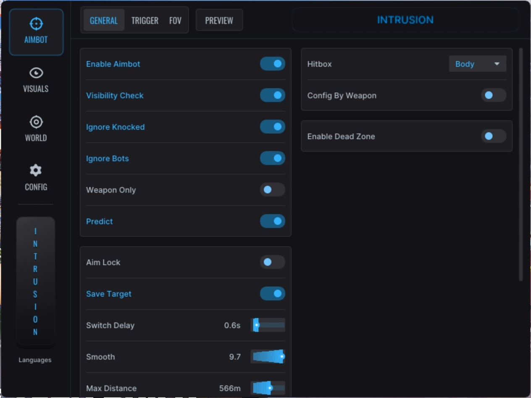This screenshot has width=531, height=398.
Task: Select the World target icon
Action: [x=36, y=129]
